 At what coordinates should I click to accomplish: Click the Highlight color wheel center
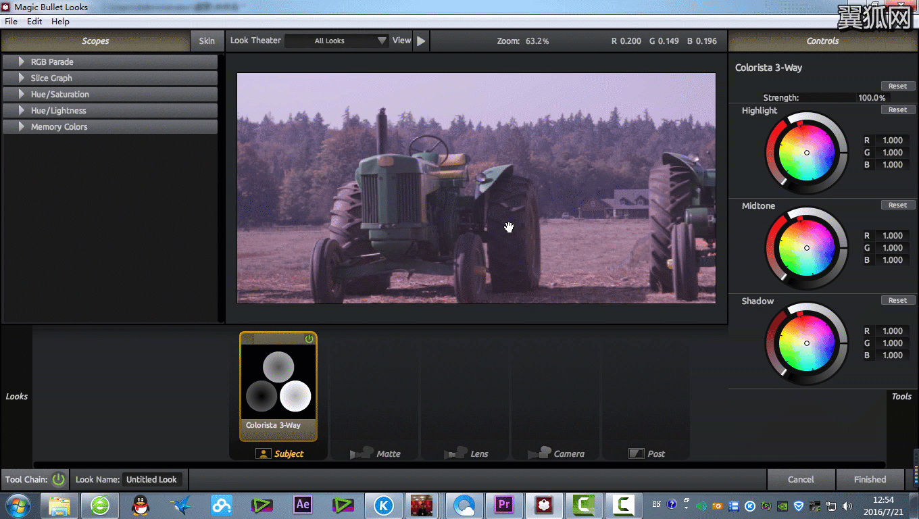click(806, 153)
